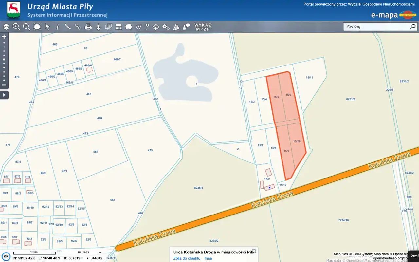Screen dimensions: 419x262
Task: Click the Szukaj search field
Action: [x=376, y=27]
